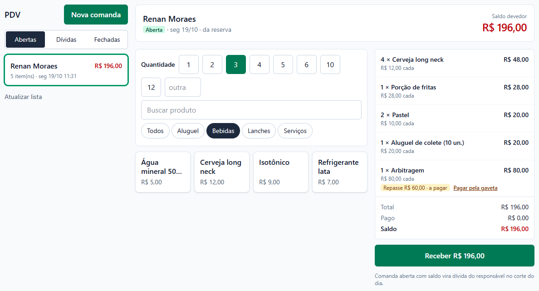Click the R$ 48,00 line total
The image size is (539, 291).
[x=516, y=59]
